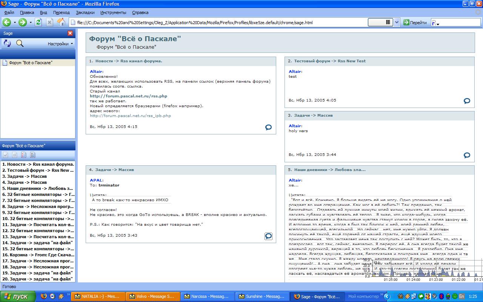
Task: Open the forum.pascal.net.ru/rss_ipb.php link
Action: click(x=130, y=116)
